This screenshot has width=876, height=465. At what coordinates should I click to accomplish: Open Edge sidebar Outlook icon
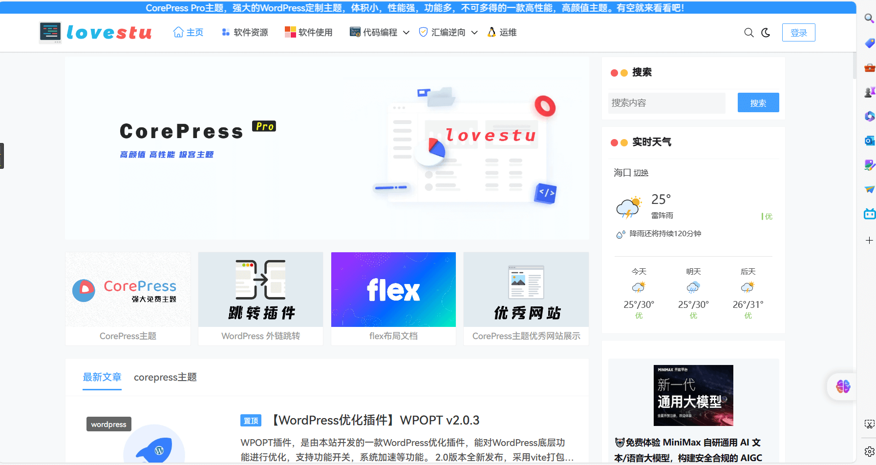869,141
